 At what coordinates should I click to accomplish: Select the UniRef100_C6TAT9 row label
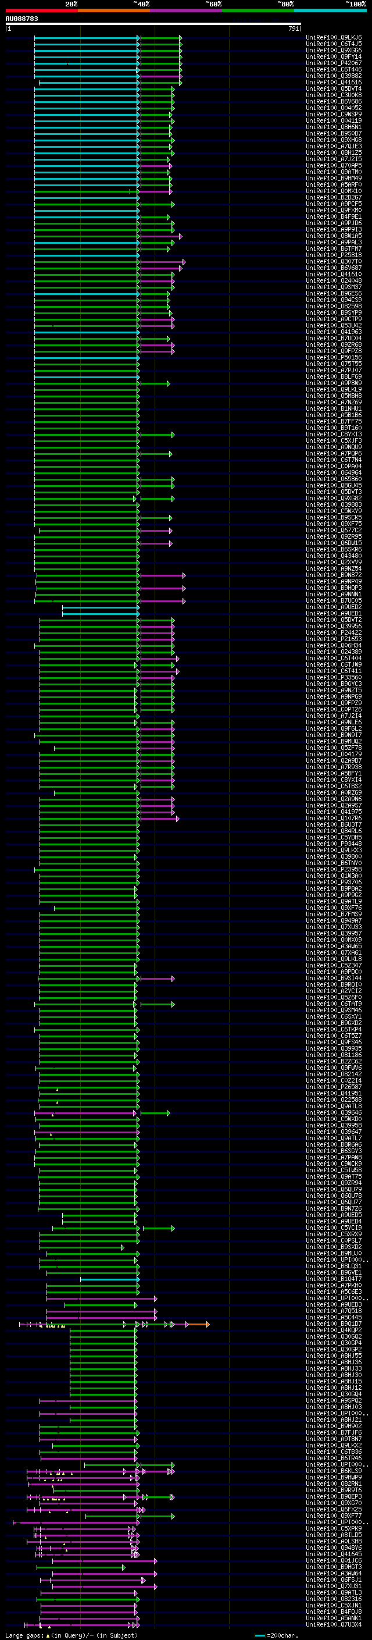click(334, 1004)
